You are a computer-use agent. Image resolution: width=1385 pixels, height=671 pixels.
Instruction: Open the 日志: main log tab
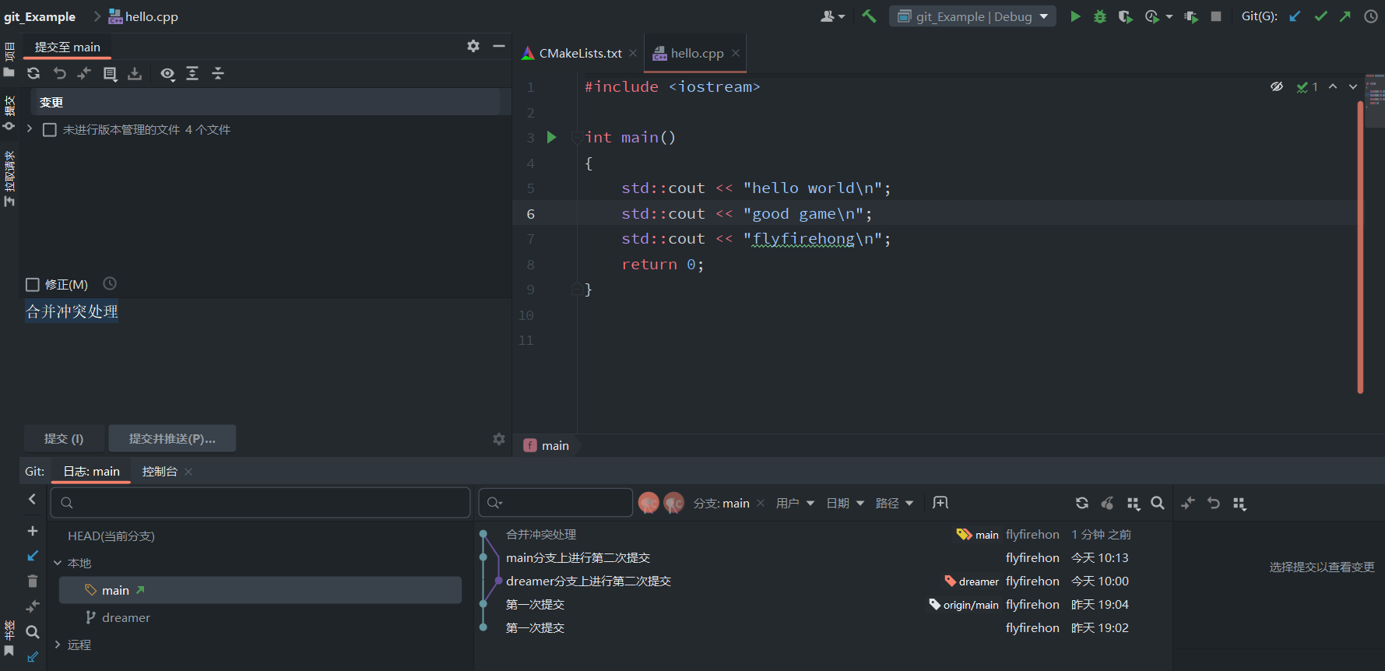(91, 471)
